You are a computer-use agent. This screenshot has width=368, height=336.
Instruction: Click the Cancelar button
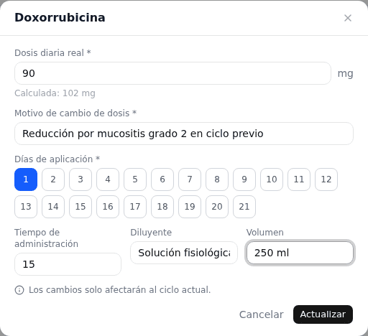coord(262,314)
